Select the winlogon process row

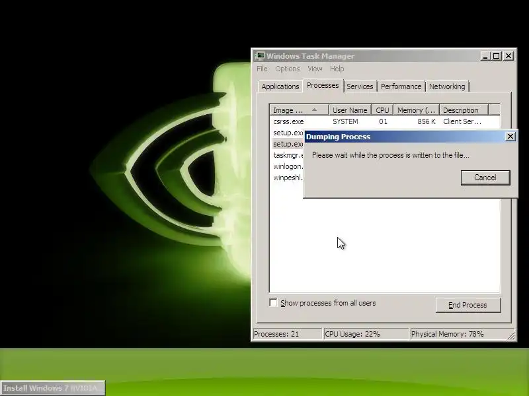(x=288, y=166)
